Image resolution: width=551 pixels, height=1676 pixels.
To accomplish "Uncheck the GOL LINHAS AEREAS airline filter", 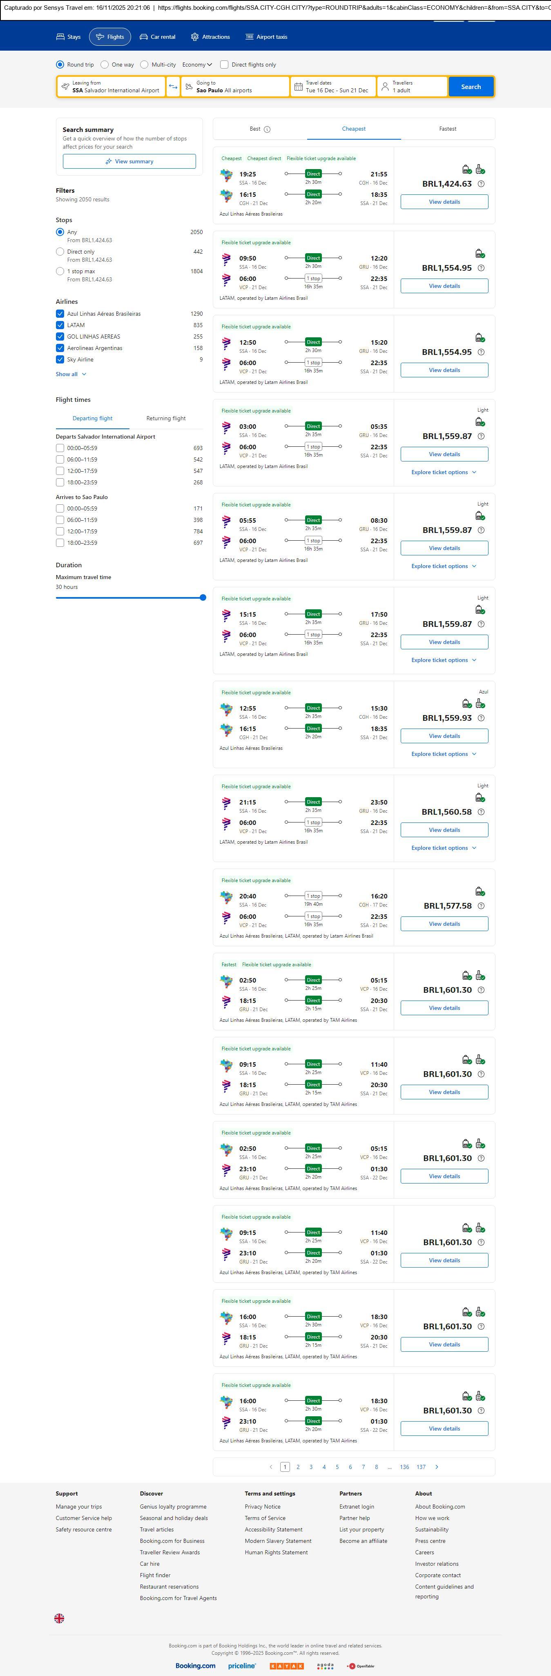I will pos(60,337).
